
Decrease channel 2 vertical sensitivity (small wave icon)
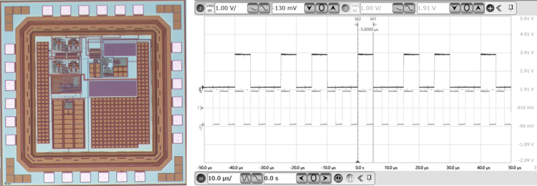(x=253, y=8)
